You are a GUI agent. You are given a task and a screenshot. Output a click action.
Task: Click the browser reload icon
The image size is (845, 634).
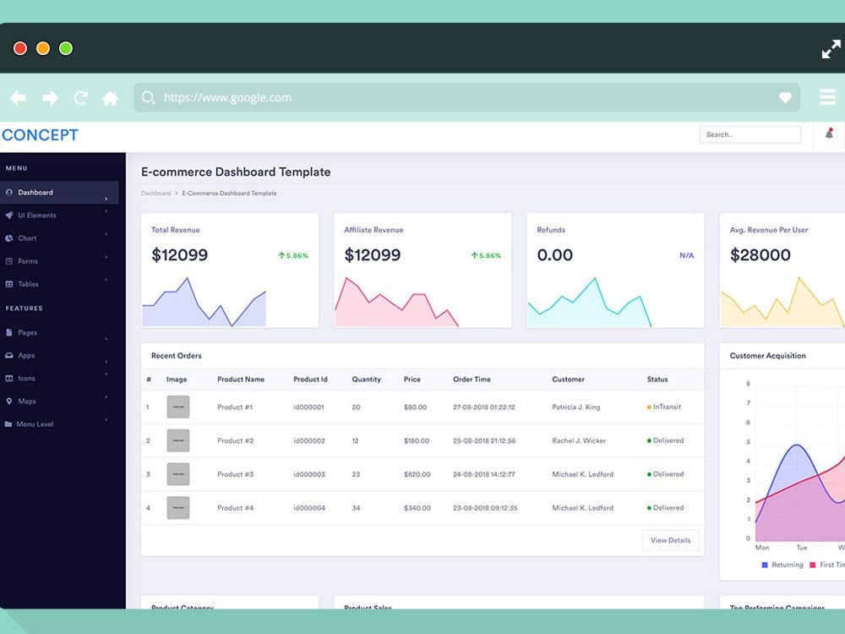pos(80,97)
